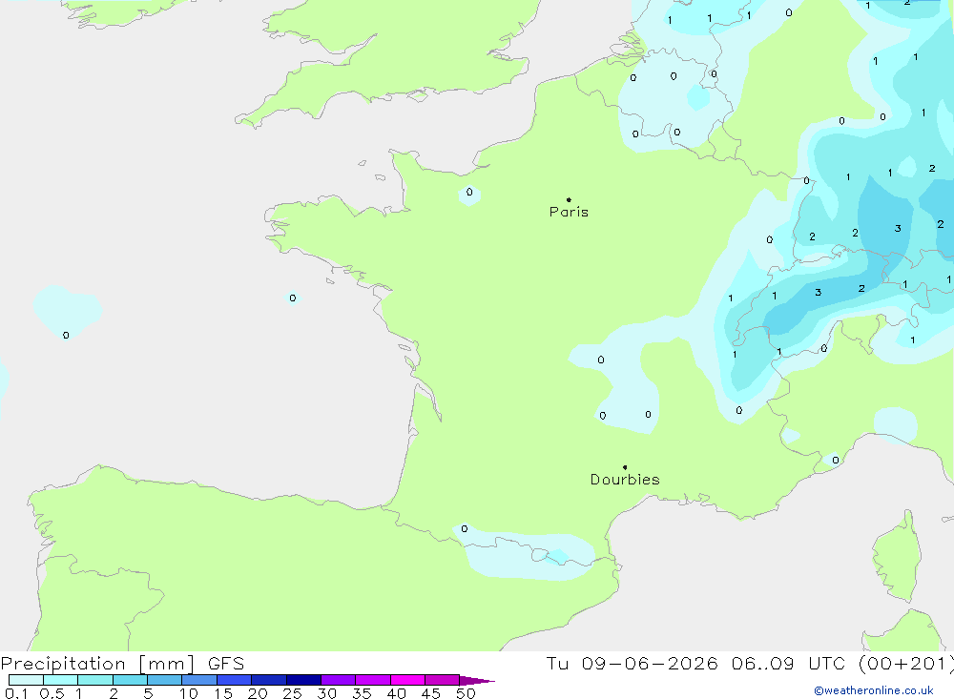Viewport: 954px width, 699px height.
Task: Click the legend value label 0.5
Action: click(x=52, y=693)
